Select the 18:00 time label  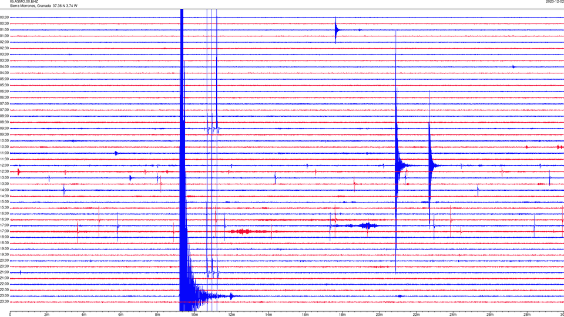4,237
